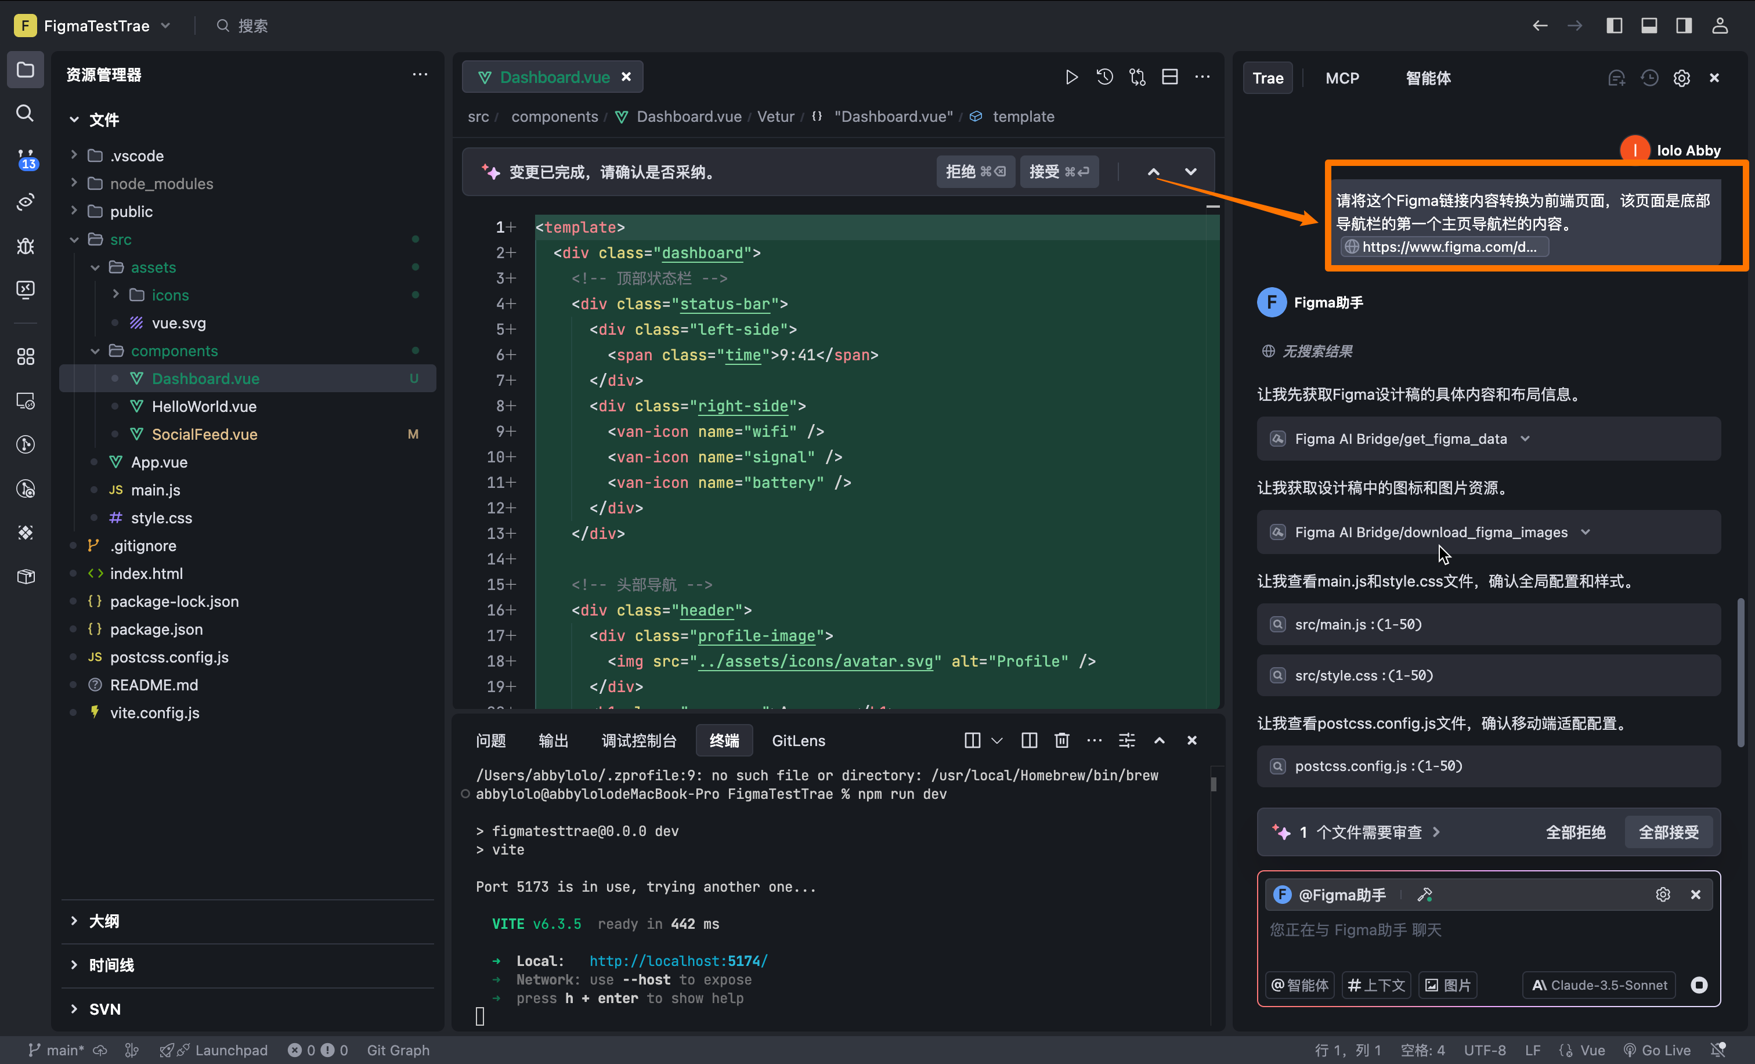Open the 调试控制台 debug console tab
Viewport: 1755px width, 1064px height.
pos(639,741)
